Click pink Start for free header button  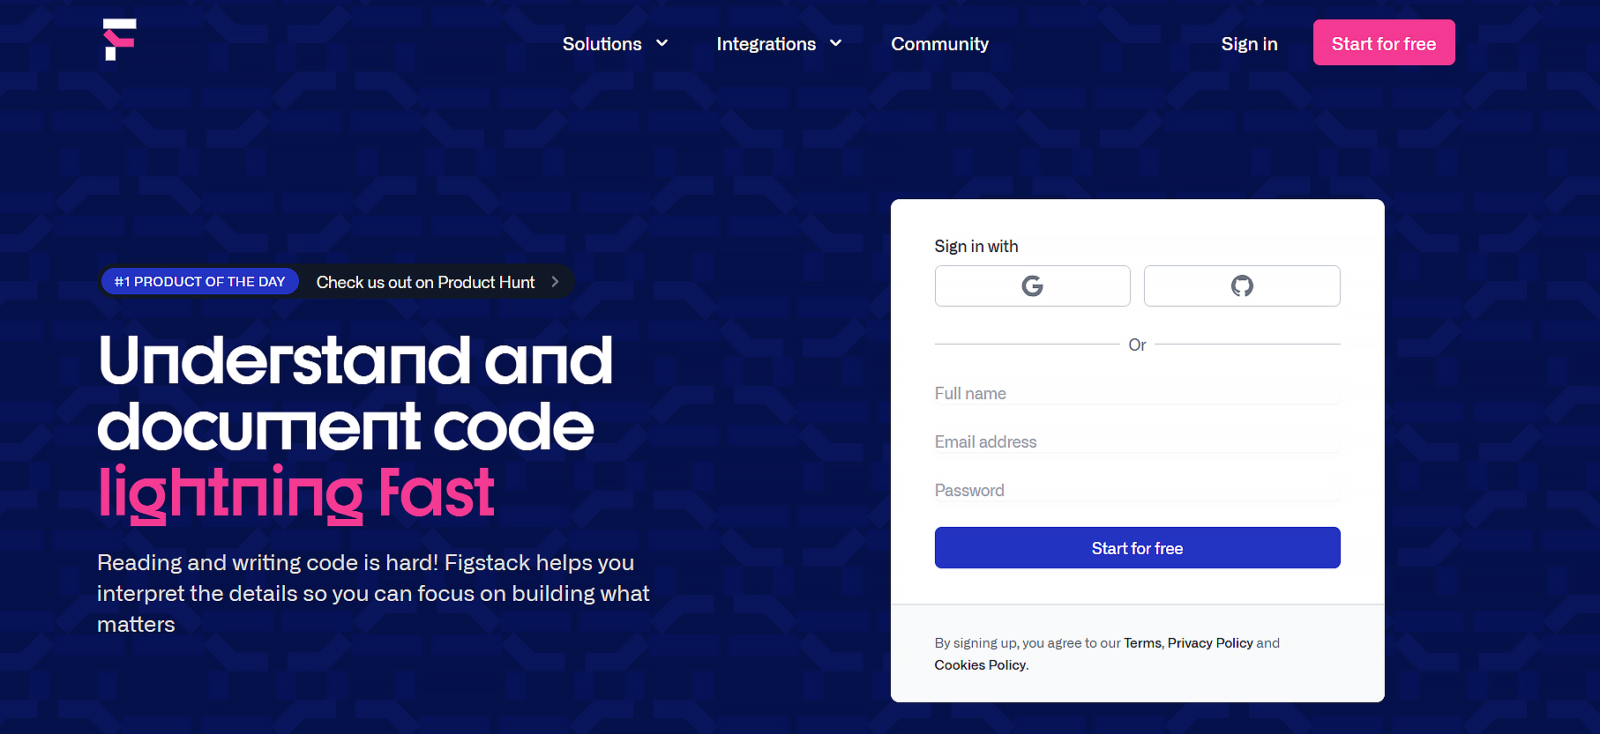[x=1384, y=42]
